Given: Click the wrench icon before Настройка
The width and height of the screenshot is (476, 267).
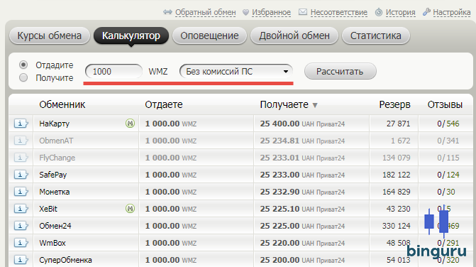Looking at the screenshot, I should 426,12.
